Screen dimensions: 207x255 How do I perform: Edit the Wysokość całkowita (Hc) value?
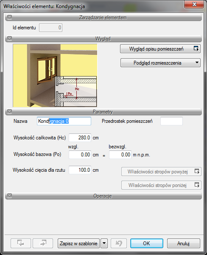click(80, 138)
